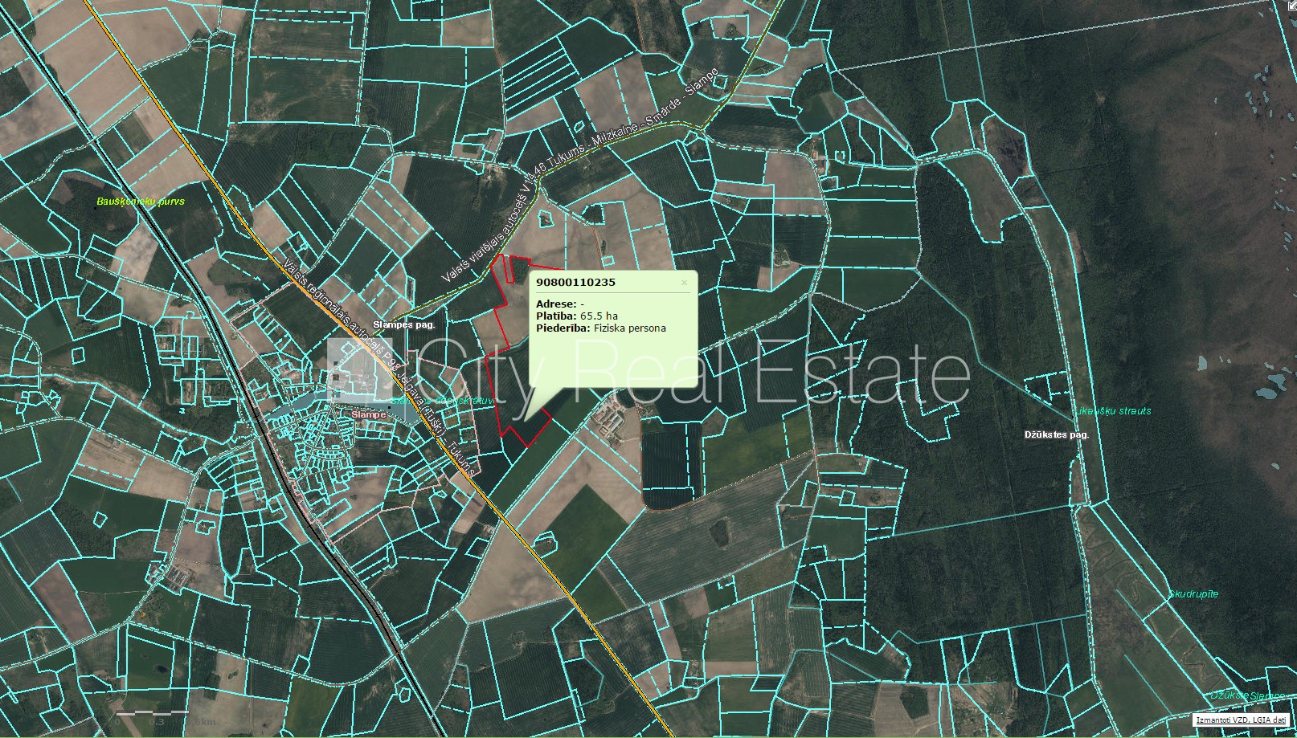Click the small red notch parcel at top of selection
Image resolution: width=1297 pixels, height=738 pixels.
pyautogui.click(x=508, y=269)
